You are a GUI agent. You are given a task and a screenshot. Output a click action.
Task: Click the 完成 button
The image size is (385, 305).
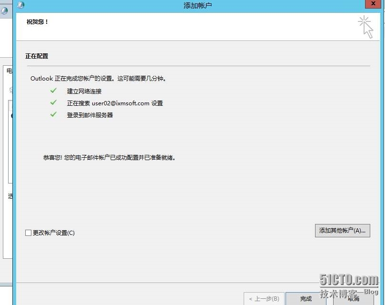[306, 299]
